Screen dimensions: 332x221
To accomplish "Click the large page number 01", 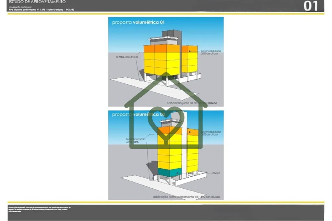I will pyautogui.click(x=311, y=6).
